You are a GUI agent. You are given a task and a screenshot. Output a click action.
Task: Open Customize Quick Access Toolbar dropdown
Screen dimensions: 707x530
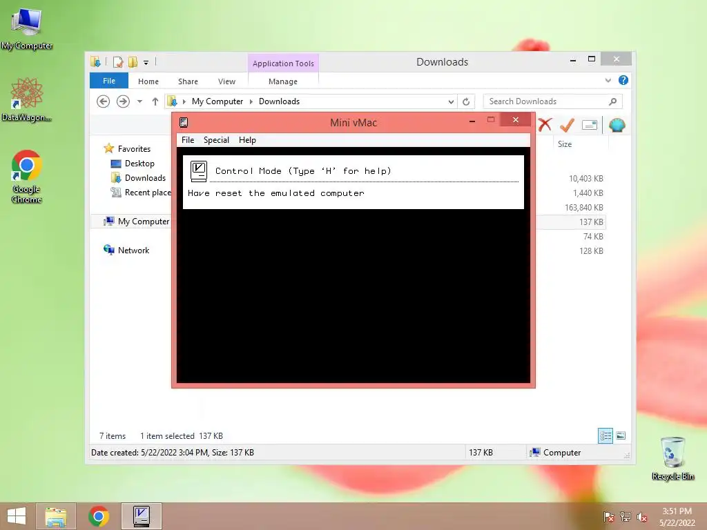tap(146, 63)
